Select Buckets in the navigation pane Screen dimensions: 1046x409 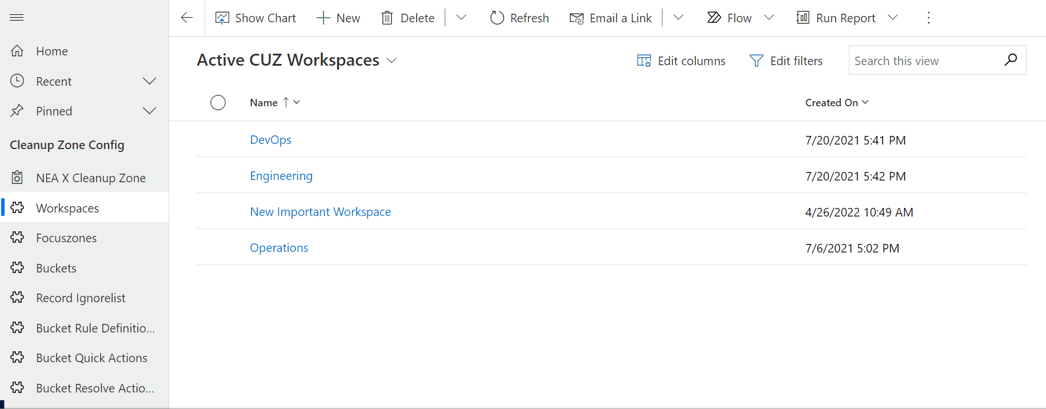point(56,268)
